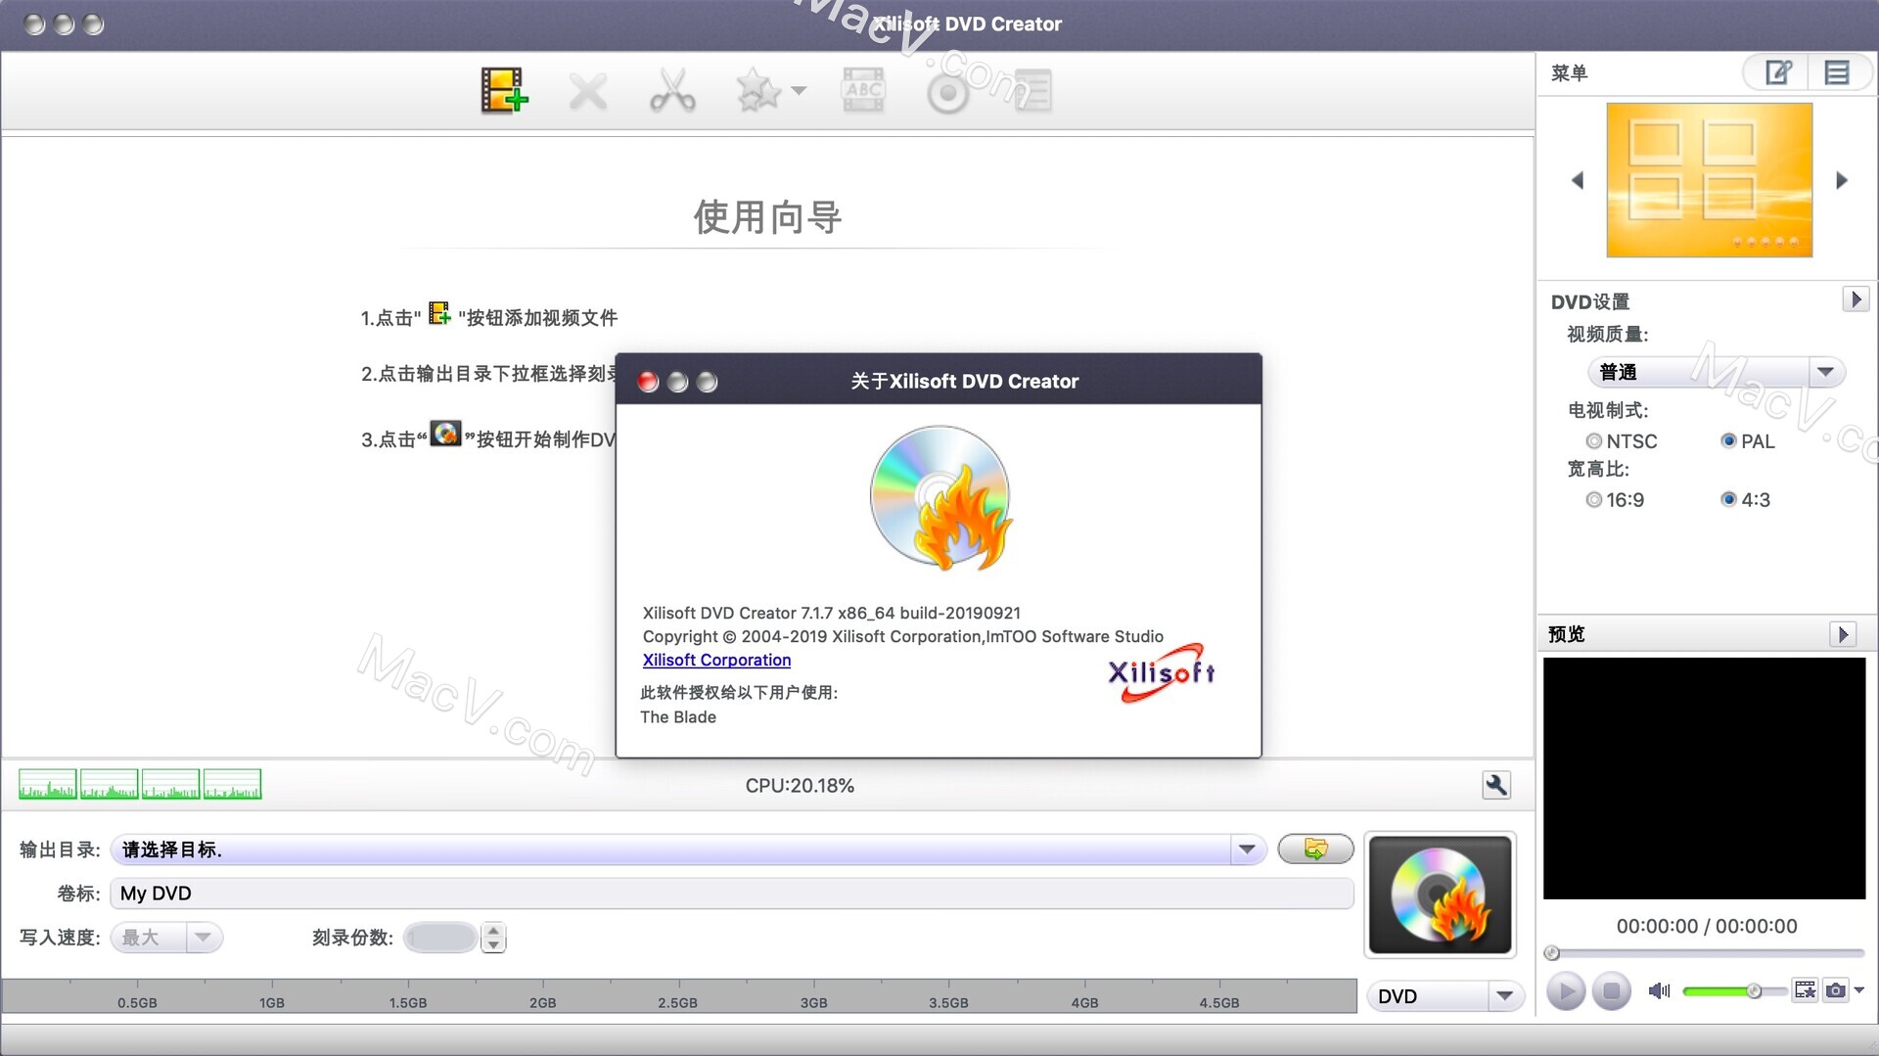Increase the 刻录份数 stepper value
Viewport: 1879px width, 1056px height.
click(x=494, y=931)
